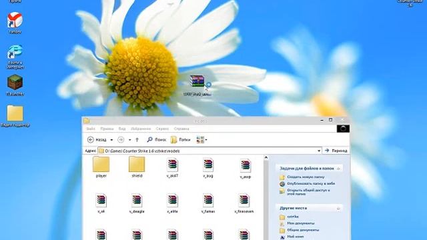
Task: Select the shield folder
Action: [x=137, y=167]
